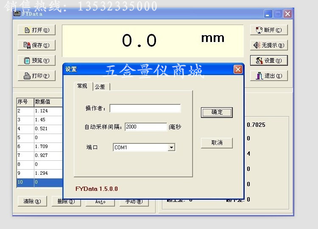This screenshot has width=318, height=229.
Task: Click the Auto sampling button
Action: [x=100, y=202]
